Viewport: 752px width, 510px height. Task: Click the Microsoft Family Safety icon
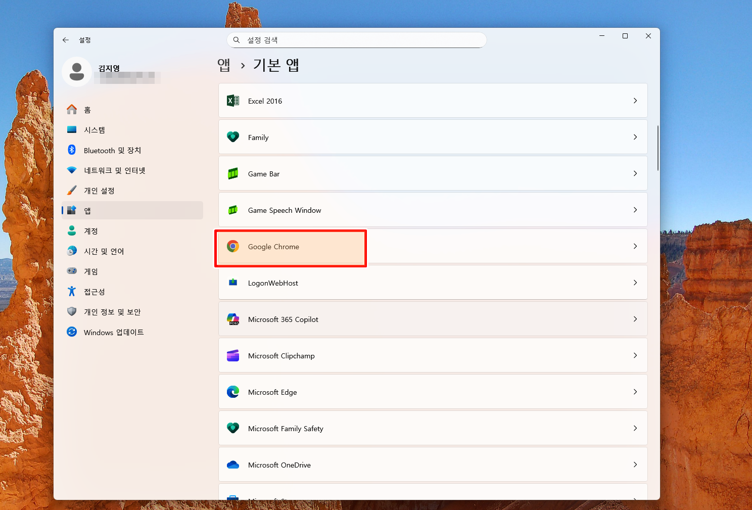(233, 428)
